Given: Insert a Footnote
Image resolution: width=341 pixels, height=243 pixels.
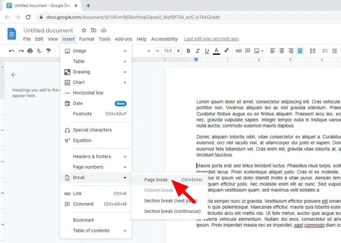Looking at the screenshot, I should pyautogui.click(x=96, y=114).
